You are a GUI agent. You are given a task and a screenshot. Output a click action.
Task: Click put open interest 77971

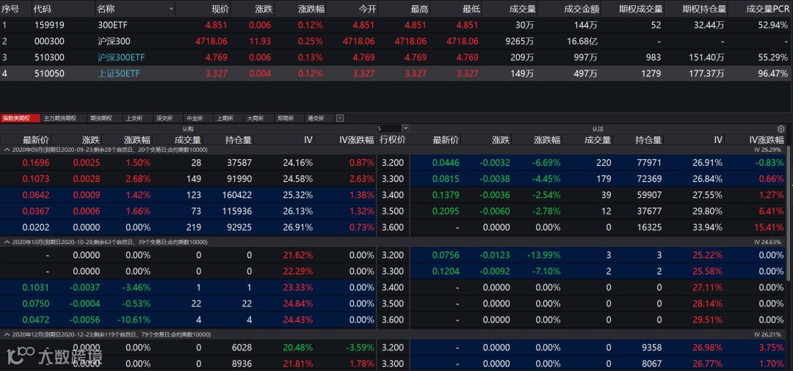coord(648,163)
